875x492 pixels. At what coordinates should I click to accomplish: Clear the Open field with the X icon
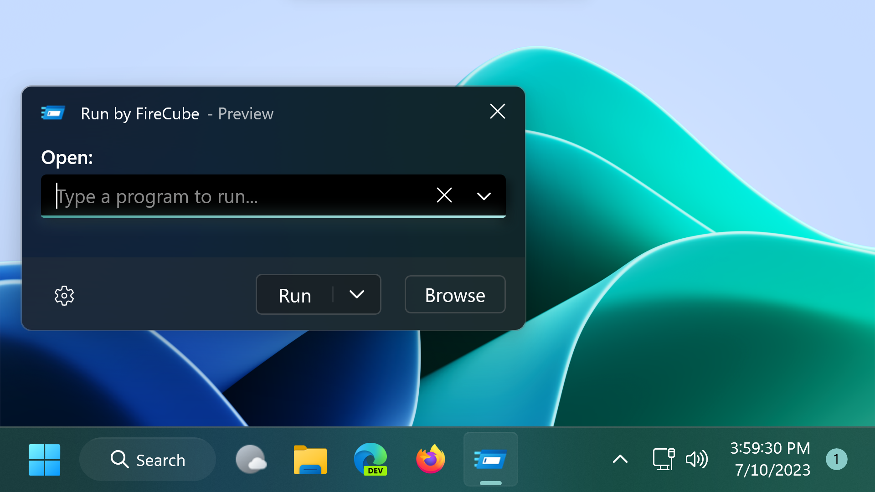444,195
